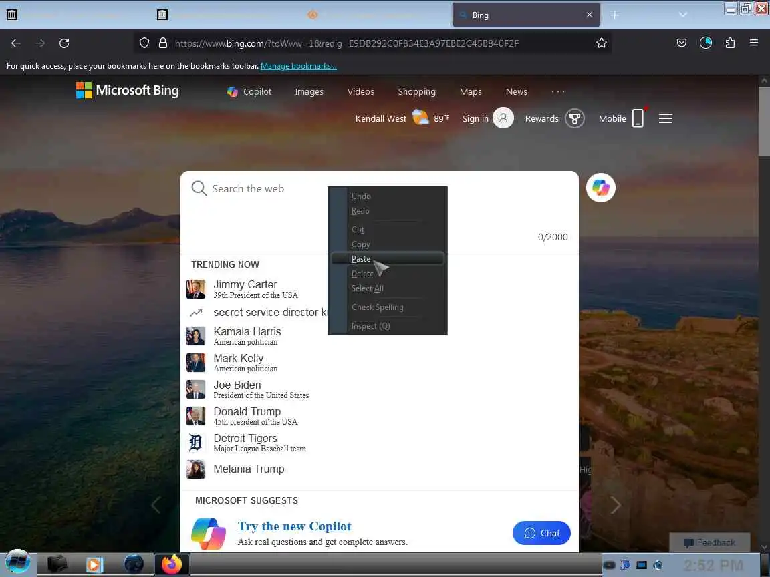Open Try the new Copilot suggestion
Screen dimensions: 770x577
point(294,526)
